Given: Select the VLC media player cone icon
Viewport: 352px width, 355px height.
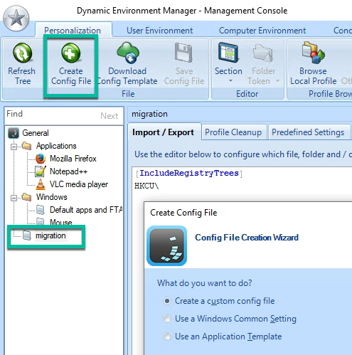Looking at the screenshot, I should tap(41, 184).
